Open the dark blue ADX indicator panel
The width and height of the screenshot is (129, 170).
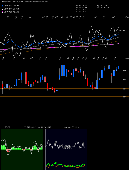click(x=66, y=149)
